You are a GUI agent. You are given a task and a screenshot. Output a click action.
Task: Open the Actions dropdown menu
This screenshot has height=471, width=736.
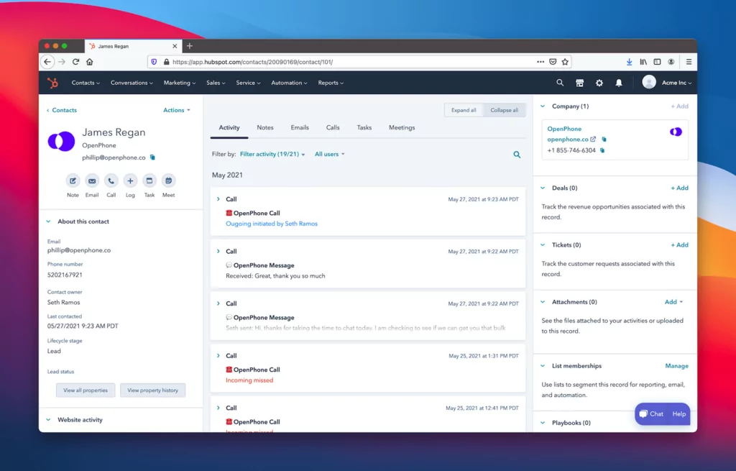[x=177, y=110]
